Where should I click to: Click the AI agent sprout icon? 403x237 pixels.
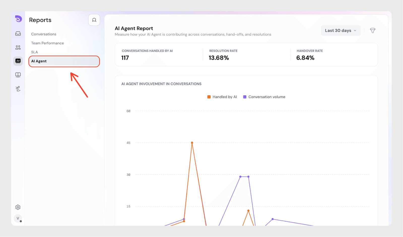point(18,88)
